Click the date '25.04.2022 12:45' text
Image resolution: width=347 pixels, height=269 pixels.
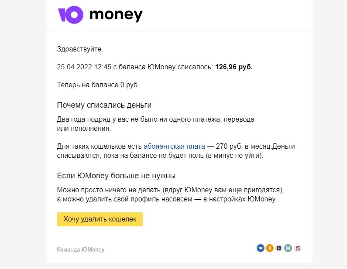84,67
